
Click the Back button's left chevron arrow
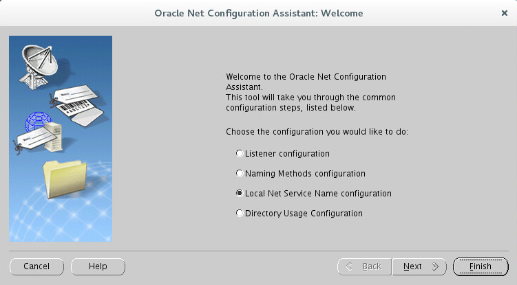(349, 266)
